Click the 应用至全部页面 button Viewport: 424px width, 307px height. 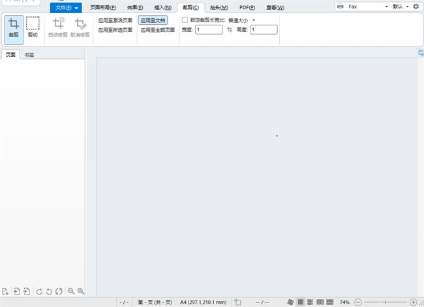coord(157,30)
